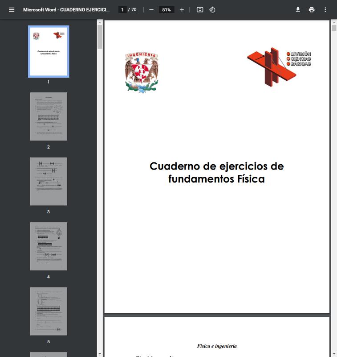Open the three-dot more actions menu
The image size is (337, 357).
click(x=325, y=10)
